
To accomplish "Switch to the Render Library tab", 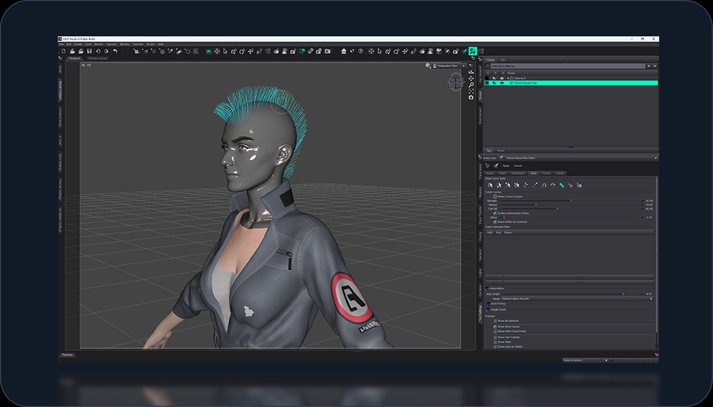I will pos(98,59).
